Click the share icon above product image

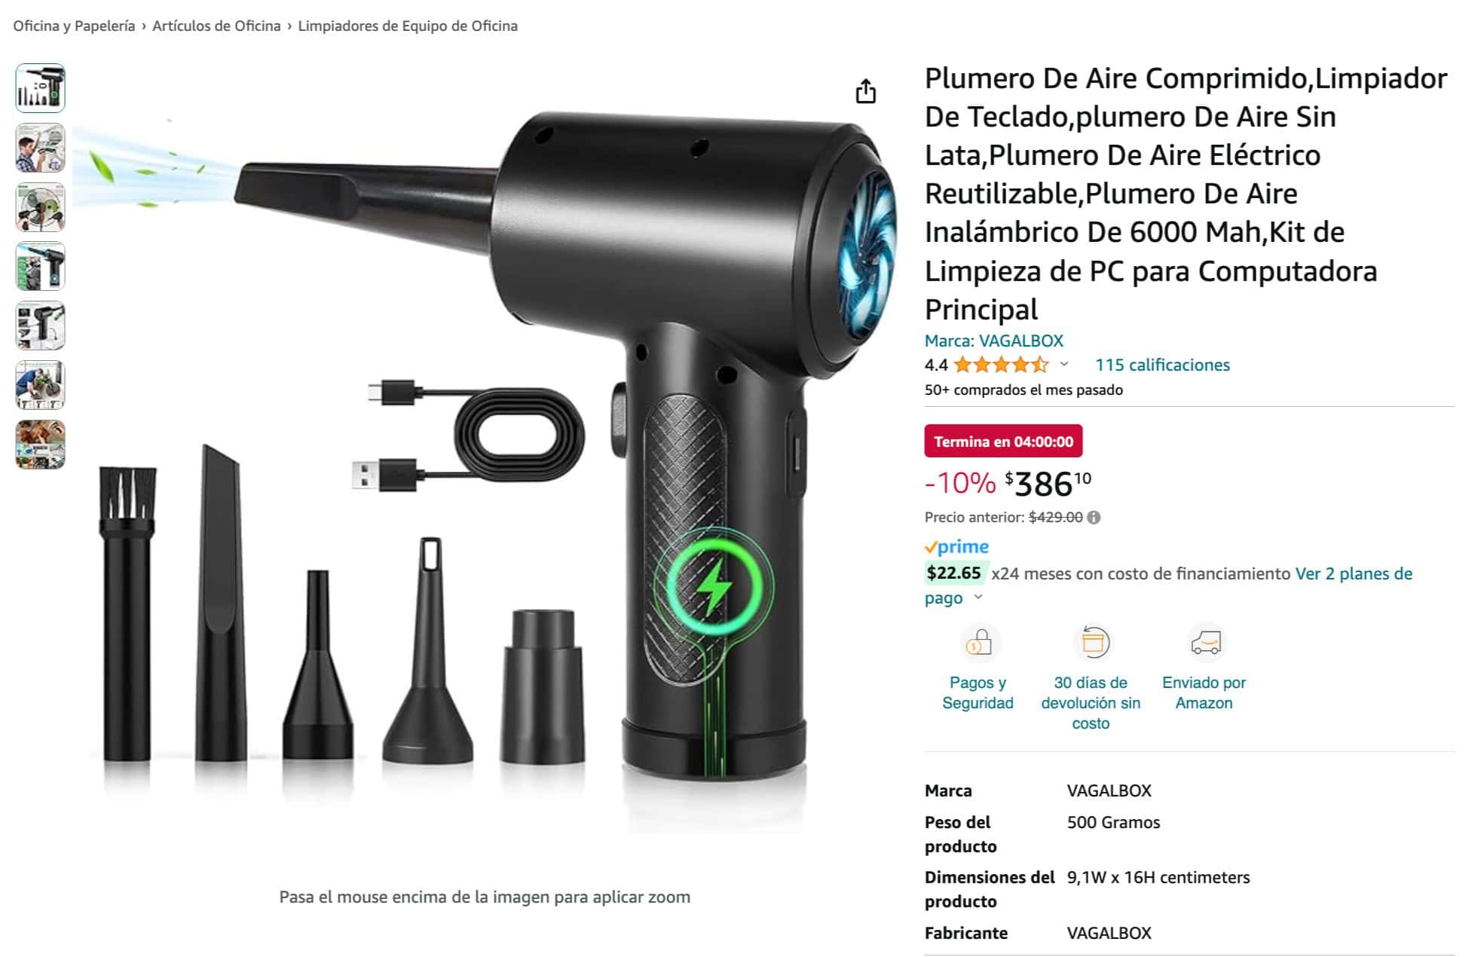[x=865, y=91]
